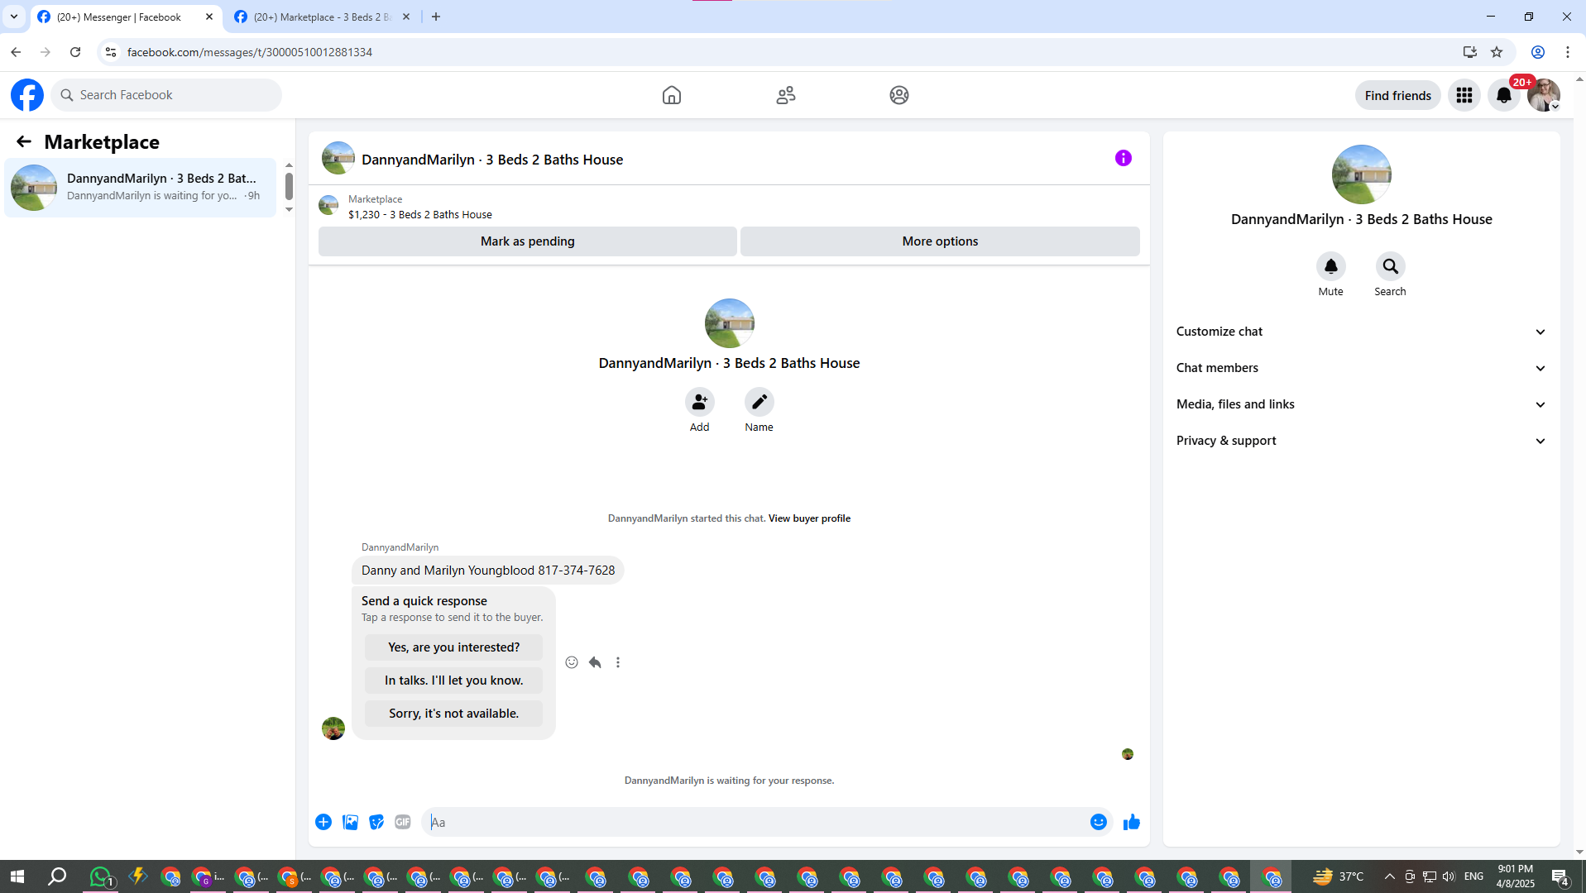Open message more options three dots
This screenshot has height=893, width=1586.
pyautogui.click(x=618, y=662)
